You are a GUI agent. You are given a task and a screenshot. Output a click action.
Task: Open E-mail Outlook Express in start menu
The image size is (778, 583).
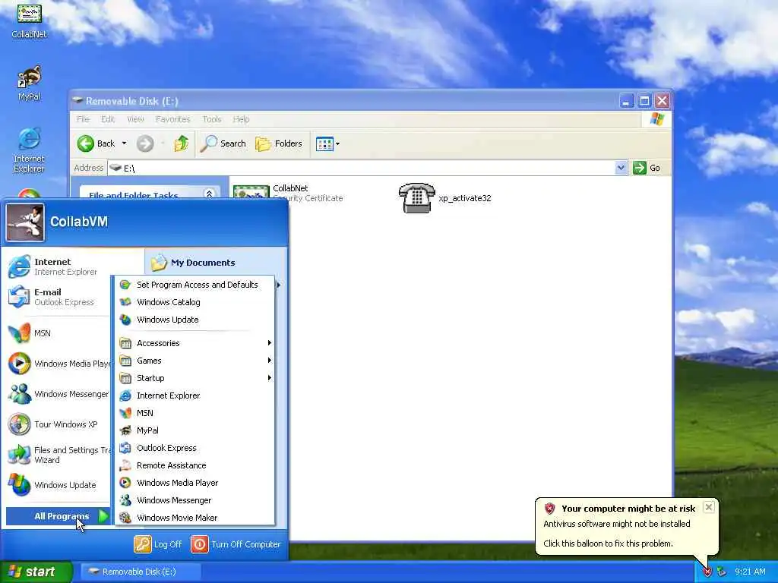coord(58,297)
